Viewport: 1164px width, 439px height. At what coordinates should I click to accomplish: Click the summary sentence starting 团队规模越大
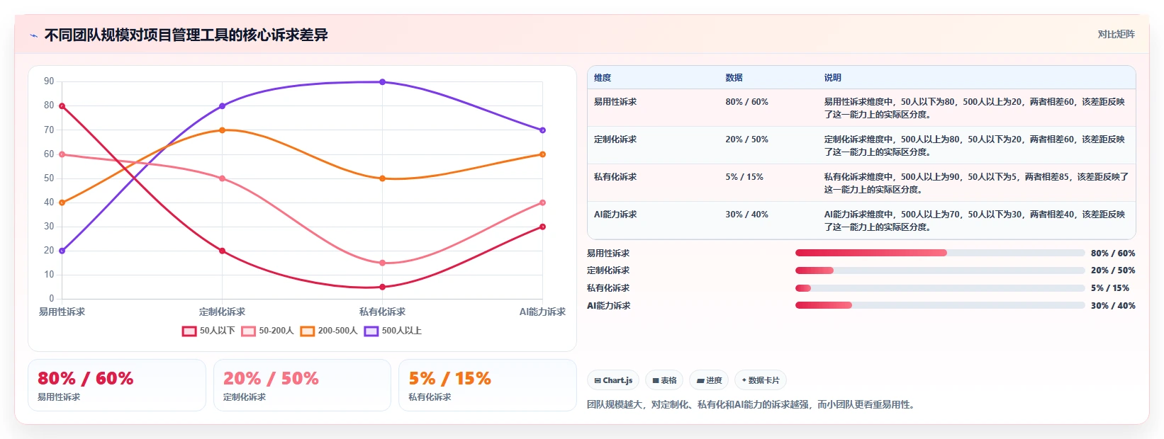point(752,405)
